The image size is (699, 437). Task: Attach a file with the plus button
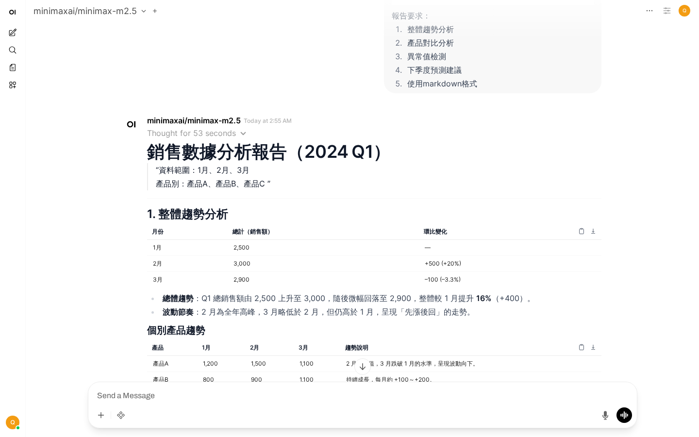(x=101, y=415)
